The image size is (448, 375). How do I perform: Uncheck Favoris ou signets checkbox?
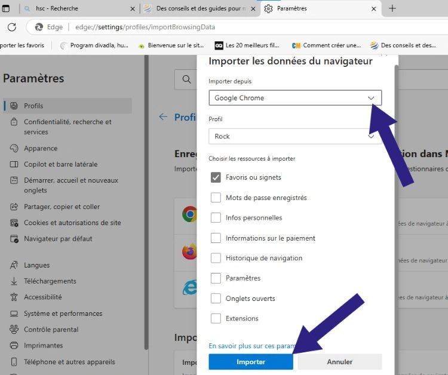[x=216, y=177]
